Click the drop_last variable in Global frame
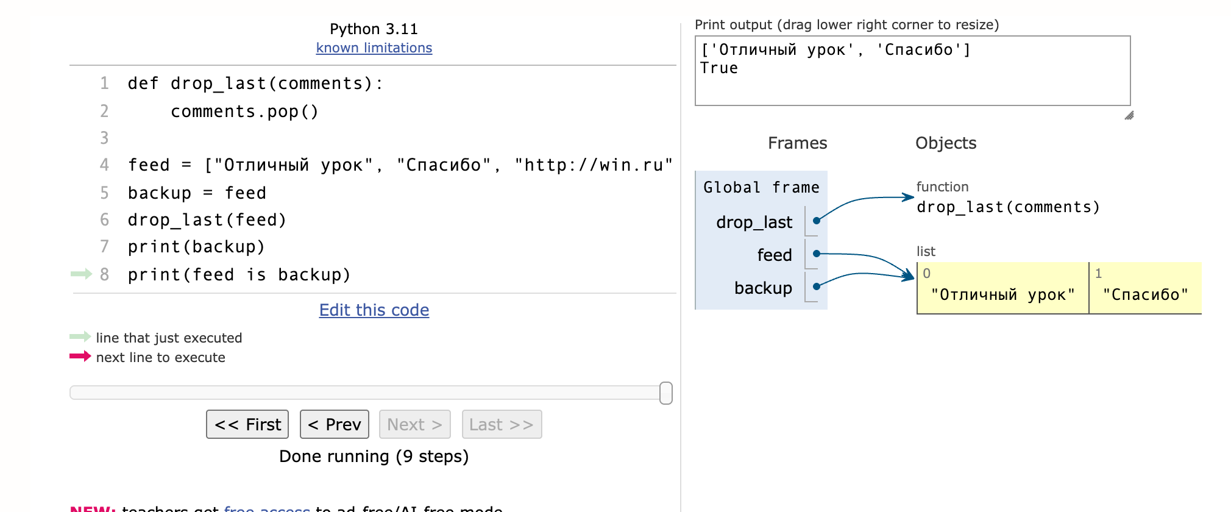The width and height of the screenshot is (1231, 512). point(754,222)
